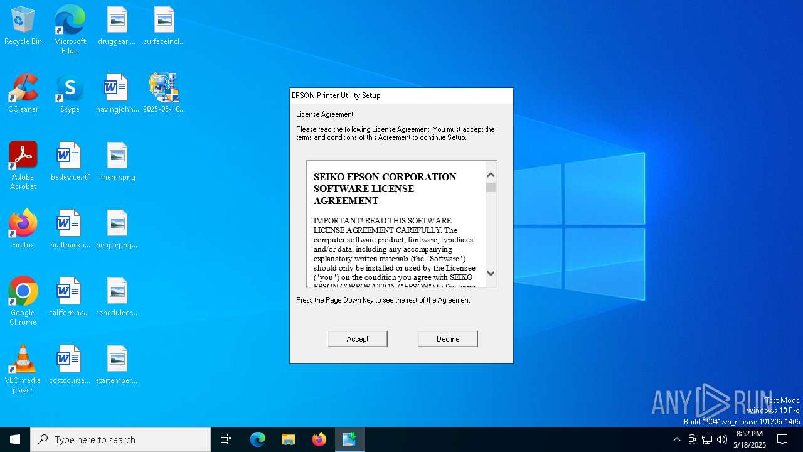The image size is (803, 452).
Task: Select the schedulecr image file icon
Action: click(117, 298)
